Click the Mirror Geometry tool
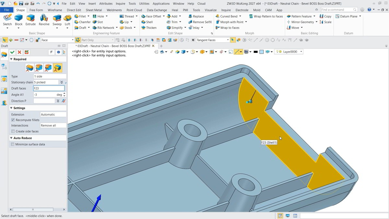Viewport: 389px width, 219px height. tap(300, 22)
